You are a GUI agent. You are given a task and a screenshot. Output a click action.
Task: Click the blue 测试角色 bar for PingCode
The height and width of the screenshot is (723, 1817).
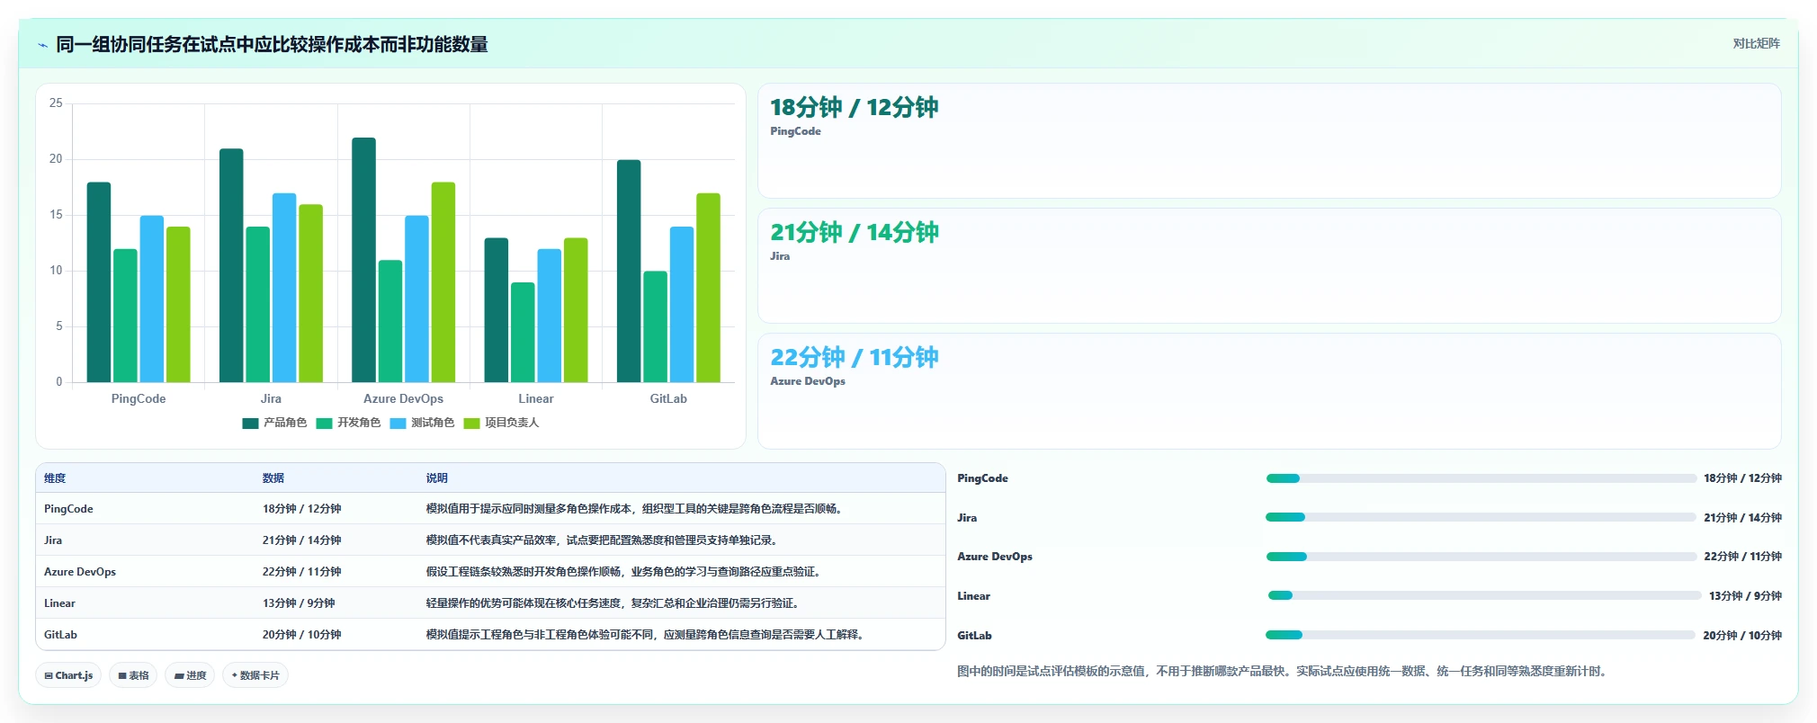click(152, 299)
